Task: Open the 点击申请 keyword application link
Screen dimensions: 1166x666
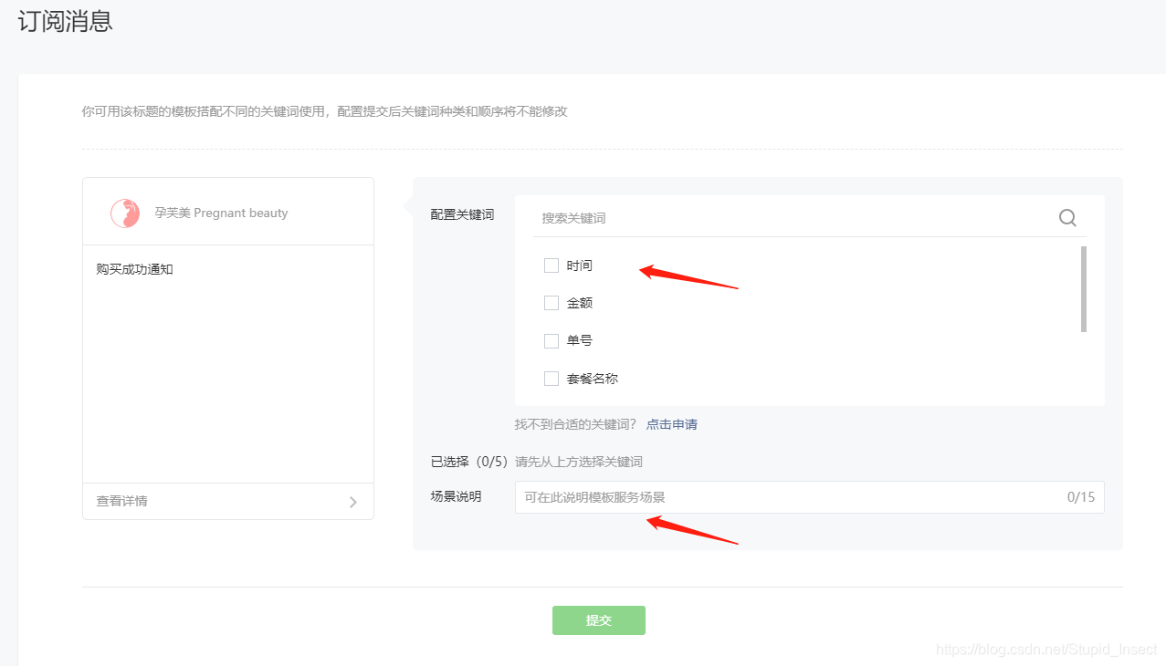Action: point(672,423)
